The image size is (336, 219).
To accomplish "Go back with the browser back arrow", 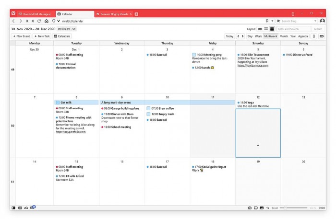I will pos(13,21).
